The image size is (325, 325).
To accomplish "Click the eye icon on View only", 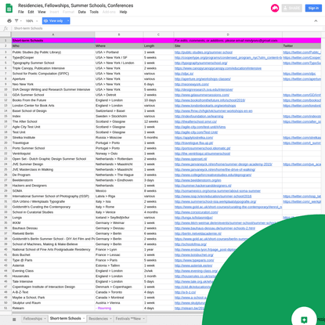I will (45, 21).
